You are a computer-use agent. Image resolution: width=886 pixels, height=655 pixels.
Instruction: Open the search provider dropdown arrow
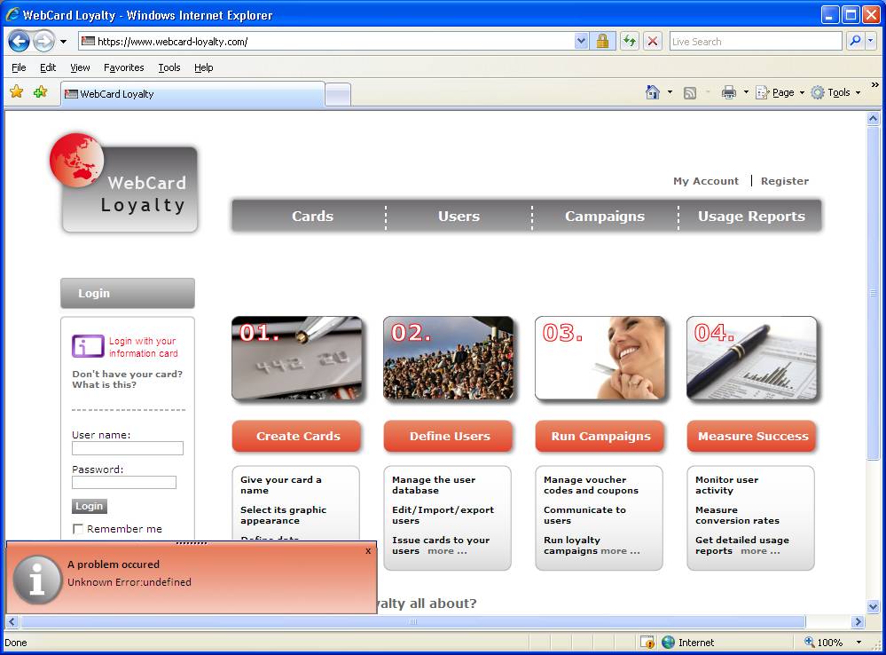click(x=871, y=42)
